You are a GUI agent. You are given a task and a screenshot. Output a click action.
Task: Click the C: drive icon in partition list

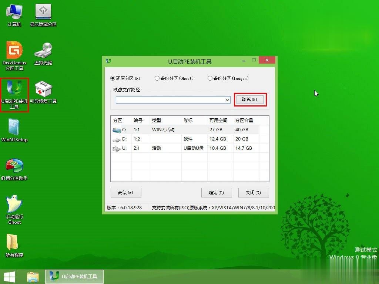tap(117, 130)
